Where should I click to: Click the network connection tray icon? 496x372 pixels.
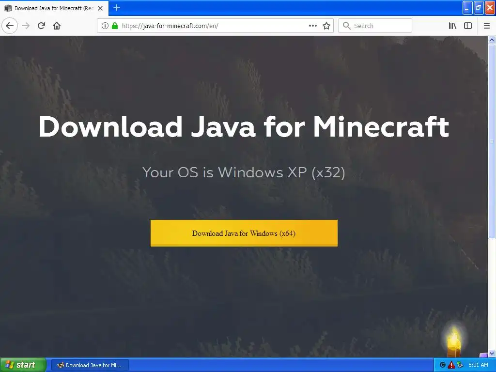(x=460, y=365)
